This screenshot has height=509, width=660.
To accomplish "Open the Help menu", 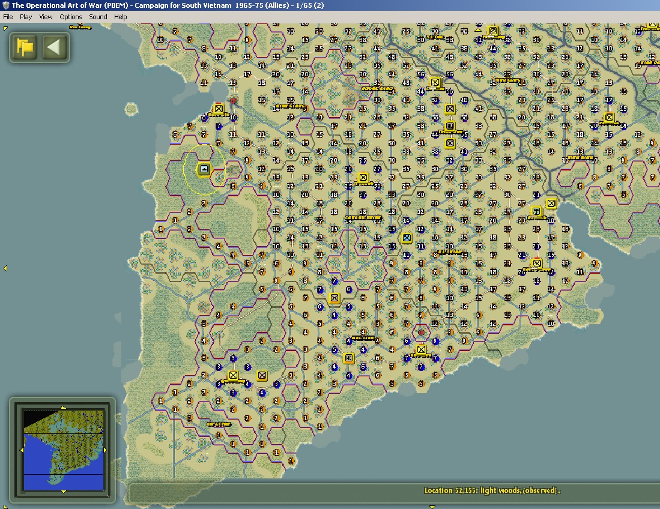I will coord(120,17).
